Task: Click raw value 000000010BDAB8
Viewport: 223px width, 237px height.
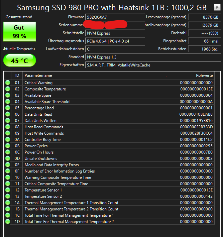Action: [x=196, y=114]
